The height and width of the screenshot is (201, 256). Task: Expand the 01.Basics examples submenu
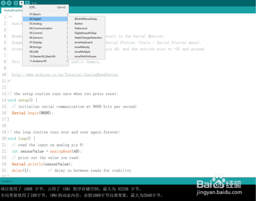(46, 14)
